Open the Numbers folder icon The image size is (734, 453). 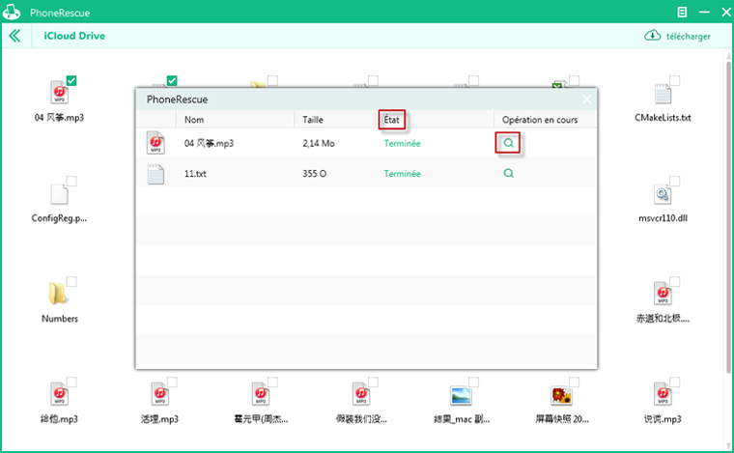[x=58, y=294]
